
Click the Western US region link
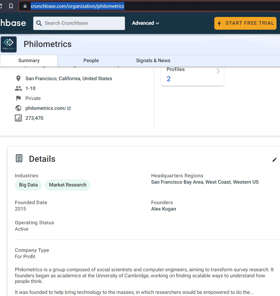tap(246, 182)
